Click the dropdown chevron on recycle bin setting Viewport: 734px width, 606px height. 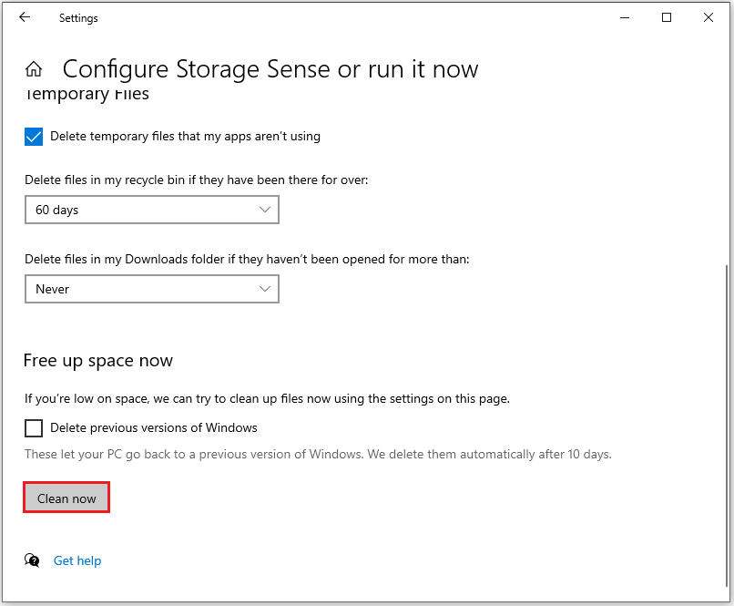point(265,210)
